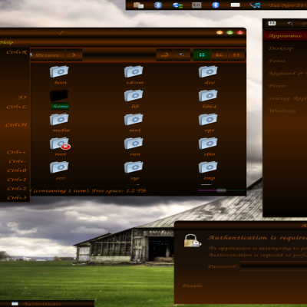Open the sound volume panel indicator
Screen dimensions: 307x307
tap(255, 5)
